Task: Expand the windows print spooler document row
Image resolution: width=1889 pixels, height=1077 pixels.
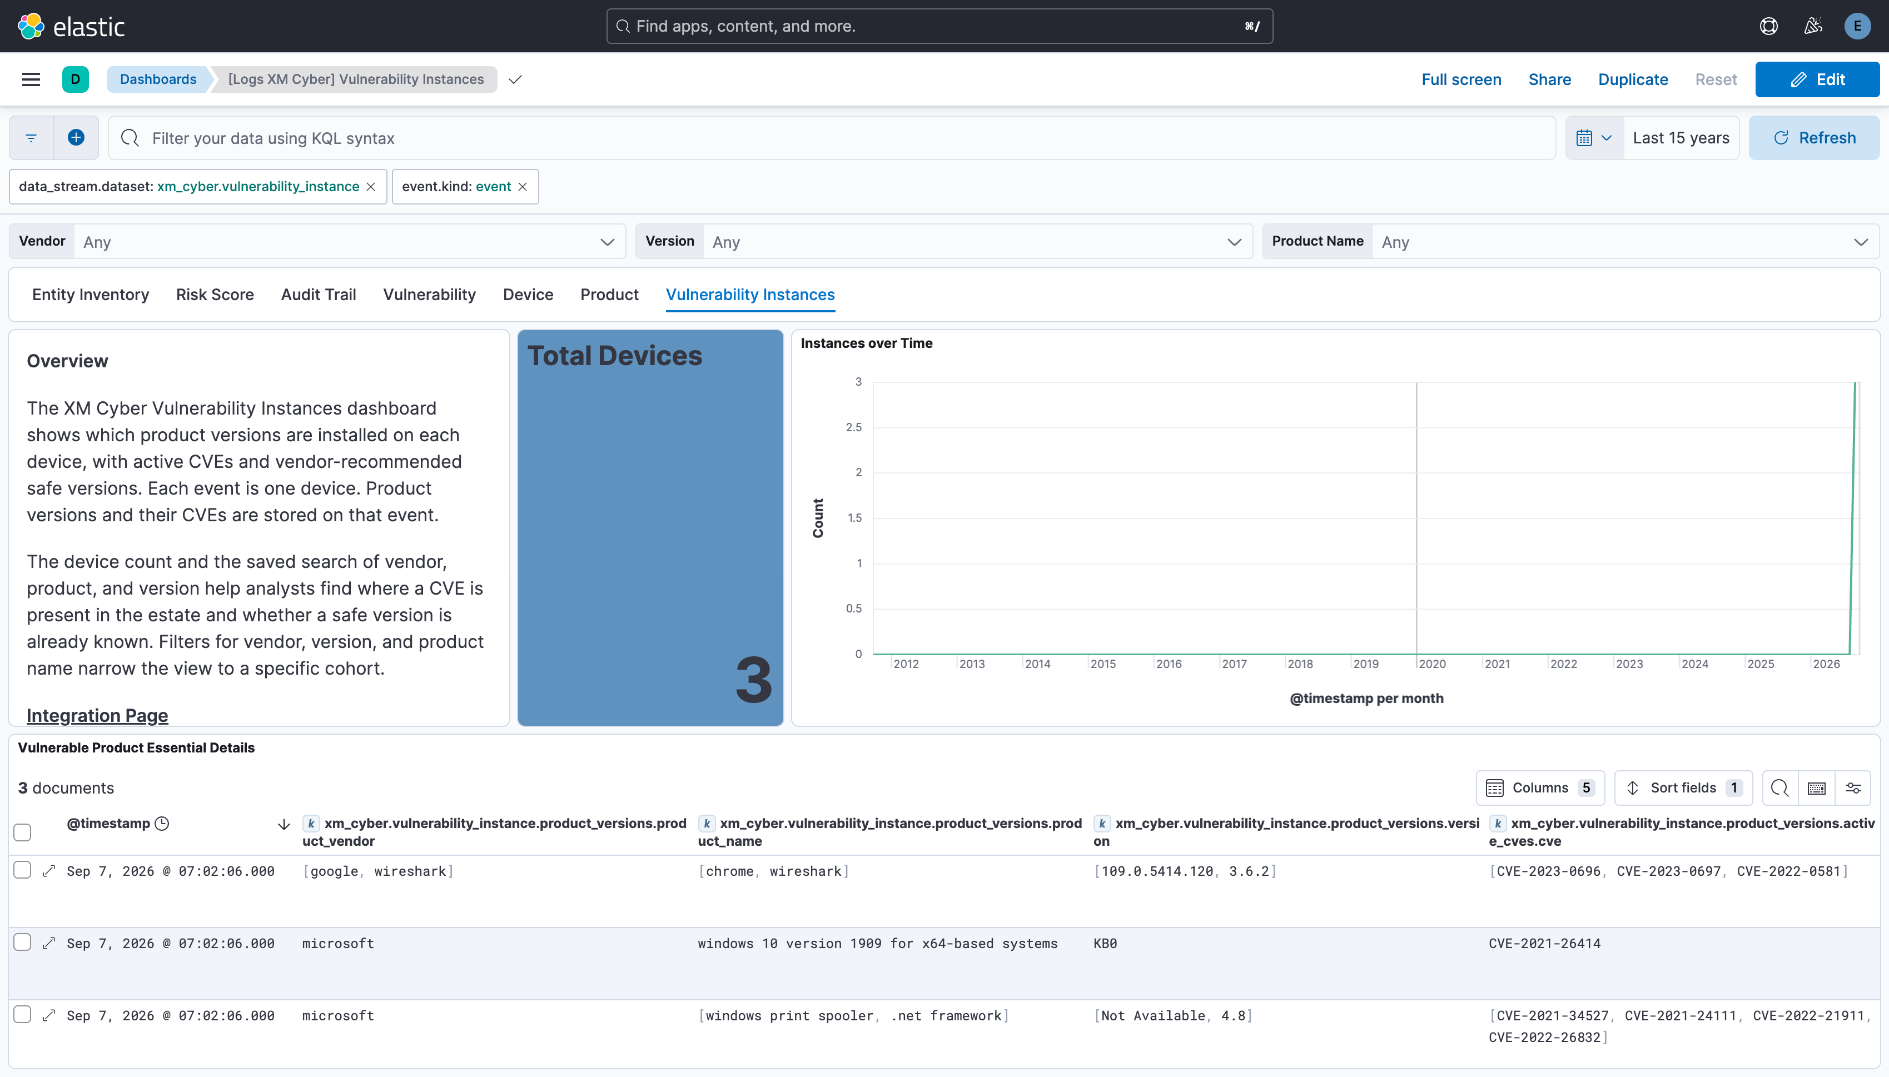Action: (49, 1016)
